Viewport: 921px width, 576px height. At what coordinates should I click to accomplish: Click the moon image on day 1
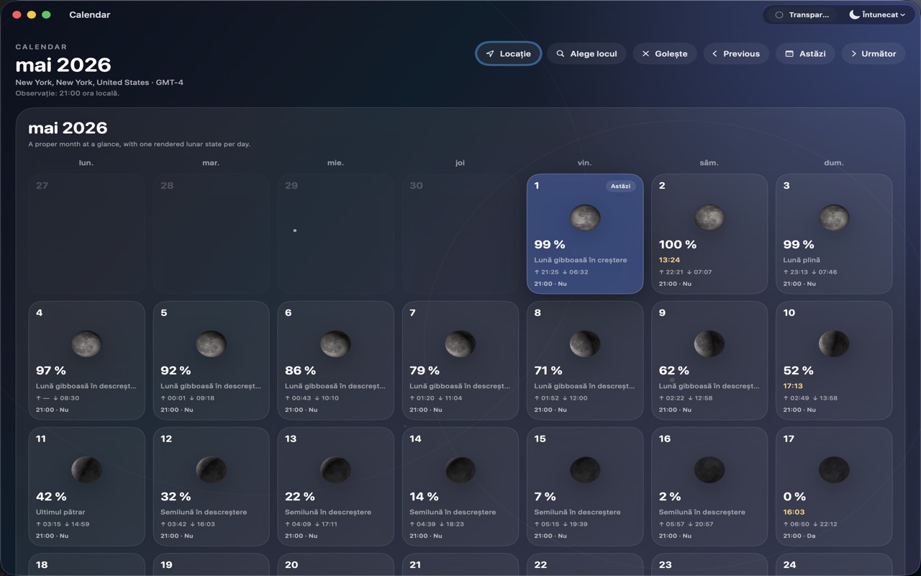(585, 217)
